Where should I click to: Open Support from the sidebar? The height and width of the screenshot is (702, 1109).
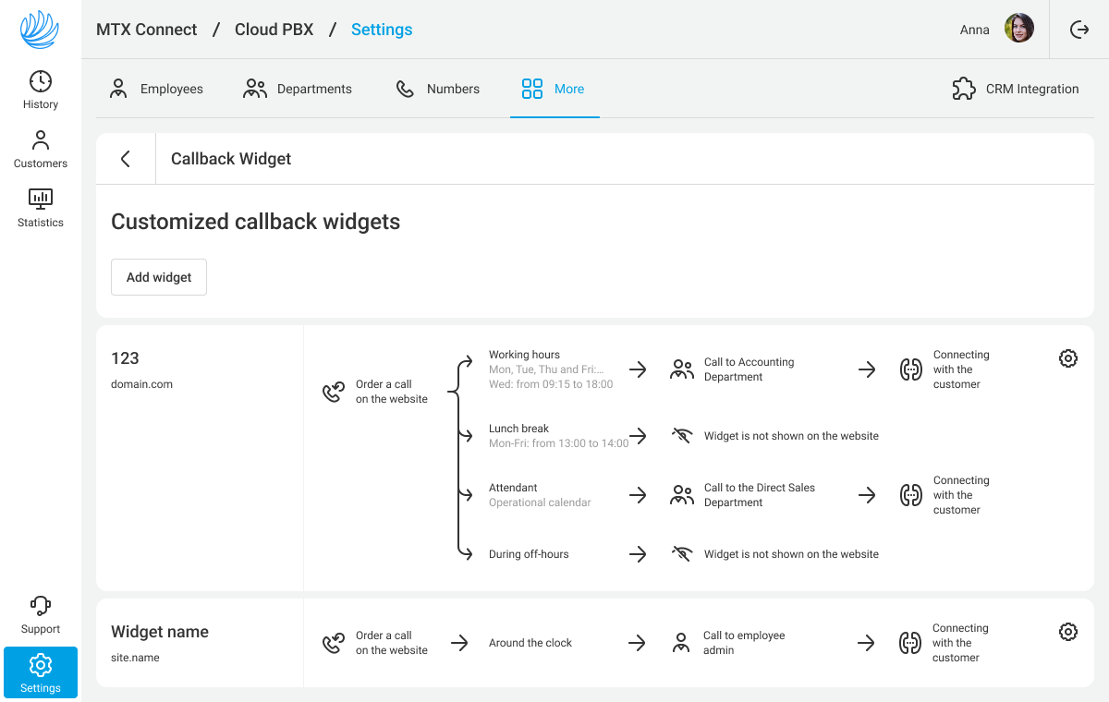click(x=41, y=614)
